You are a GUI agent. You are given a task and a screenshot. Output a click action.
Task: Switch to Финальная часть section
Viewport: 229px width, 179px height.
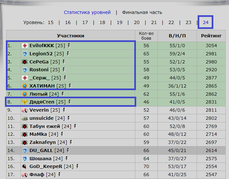pos(142,12)
